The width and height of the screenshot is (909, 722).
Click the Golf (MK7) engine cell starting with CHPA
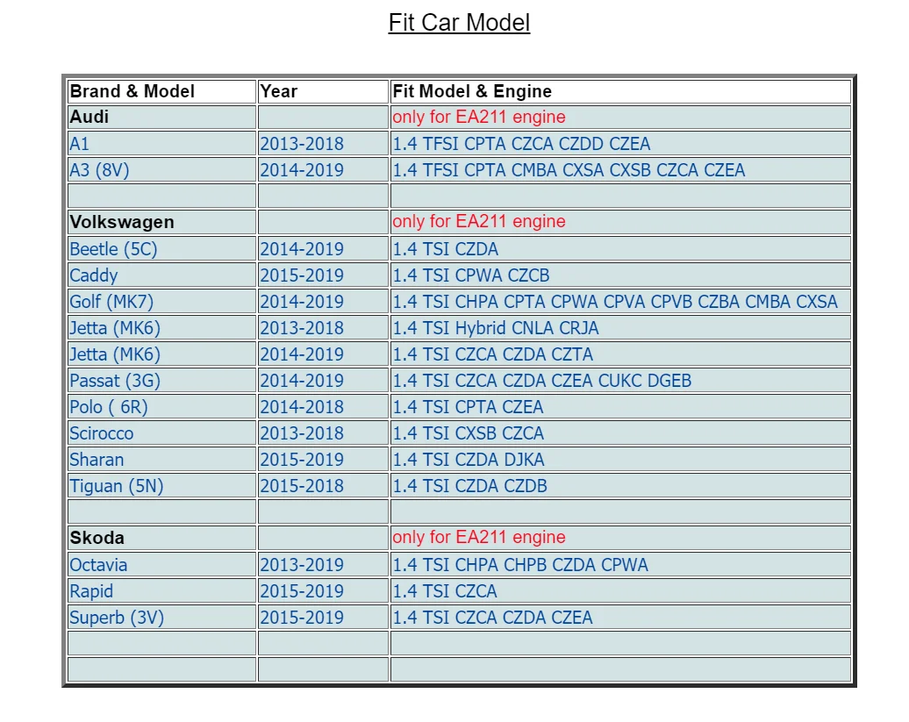[620, 301]
